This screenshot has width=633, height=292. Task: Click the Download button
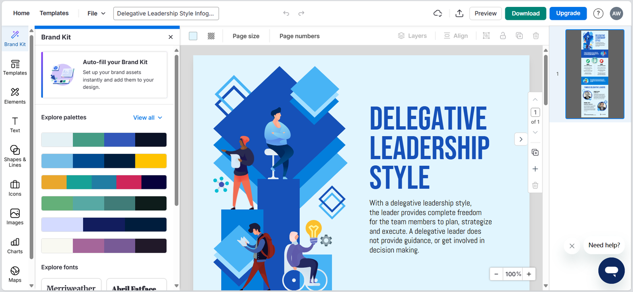(x=526, y=13)
